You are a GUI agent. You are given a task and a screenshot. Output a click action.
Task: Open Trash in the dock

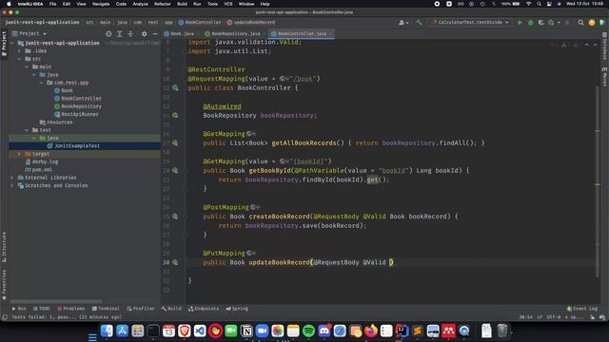pyautogui.click(x=501, y=331)
